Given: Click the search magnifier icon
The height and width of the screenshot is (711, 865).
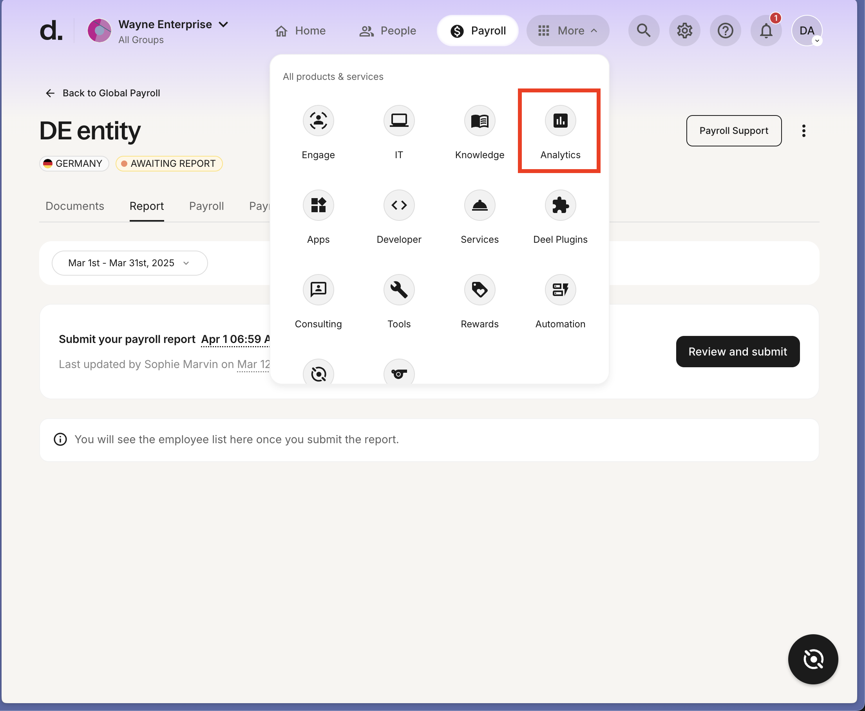Looking at the screenshot, I should tap(643, 31).
